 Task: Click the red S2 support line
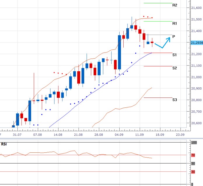(158, 66)
